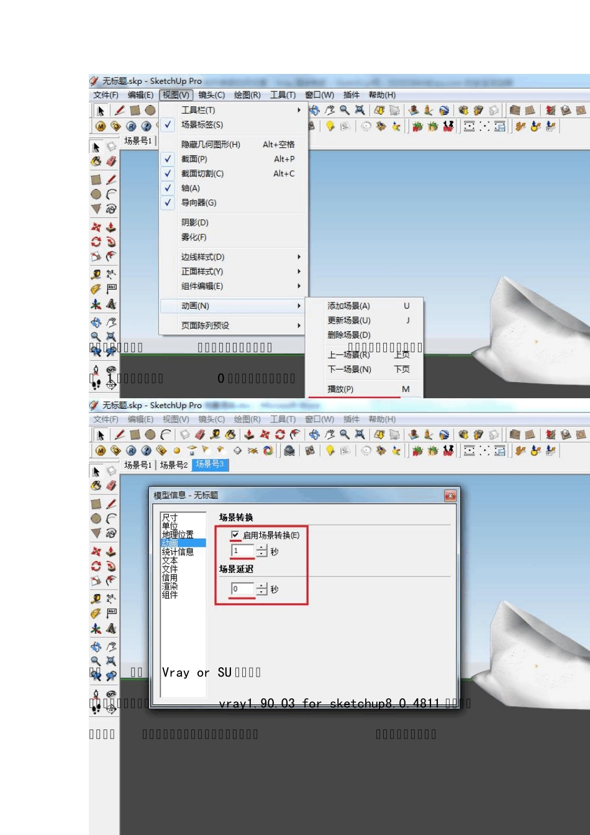Select Follow Me tool in the side toolbar beside the 模型信息 dialog
Image resolution: width=590 pixels, height=835 pixels.
pyautogui.click(x=111, y=566)
